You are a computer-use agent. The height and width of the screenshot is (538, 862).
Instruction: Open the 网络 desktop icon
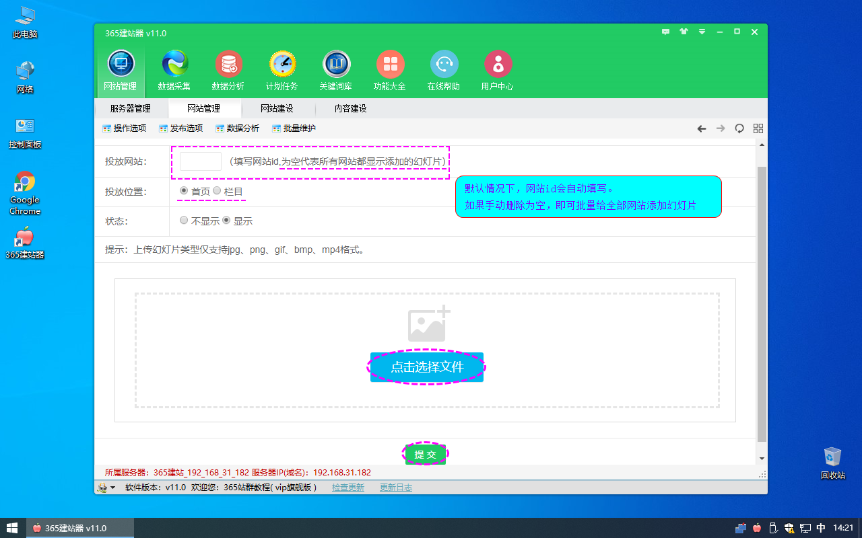(25, 77)
